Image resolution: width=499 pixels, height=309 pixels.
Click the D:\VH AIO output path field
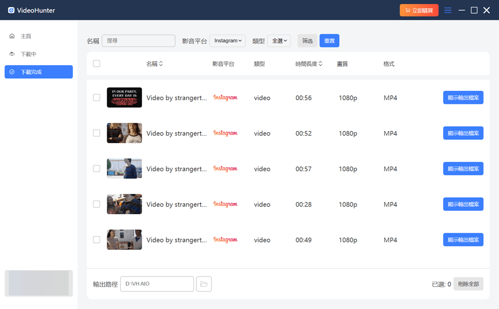pyautogui.click(x=157, y=284)
